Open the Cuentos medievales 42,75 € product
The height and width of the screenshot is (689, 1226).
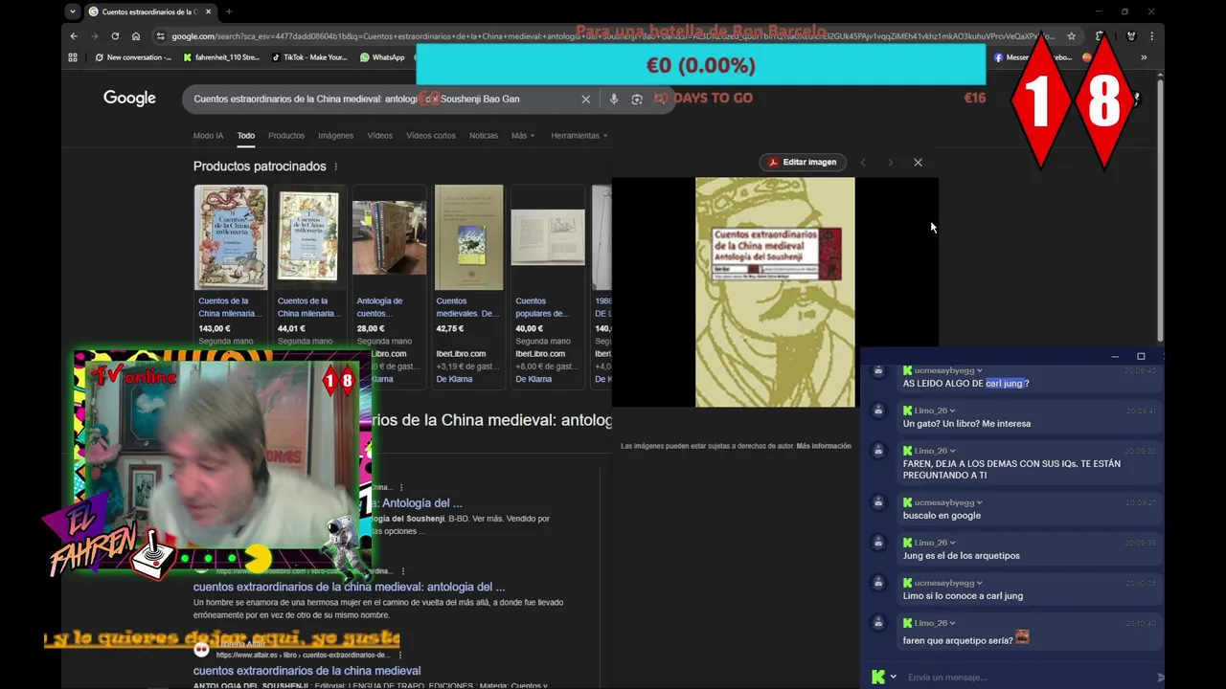(x=468, y=285)
